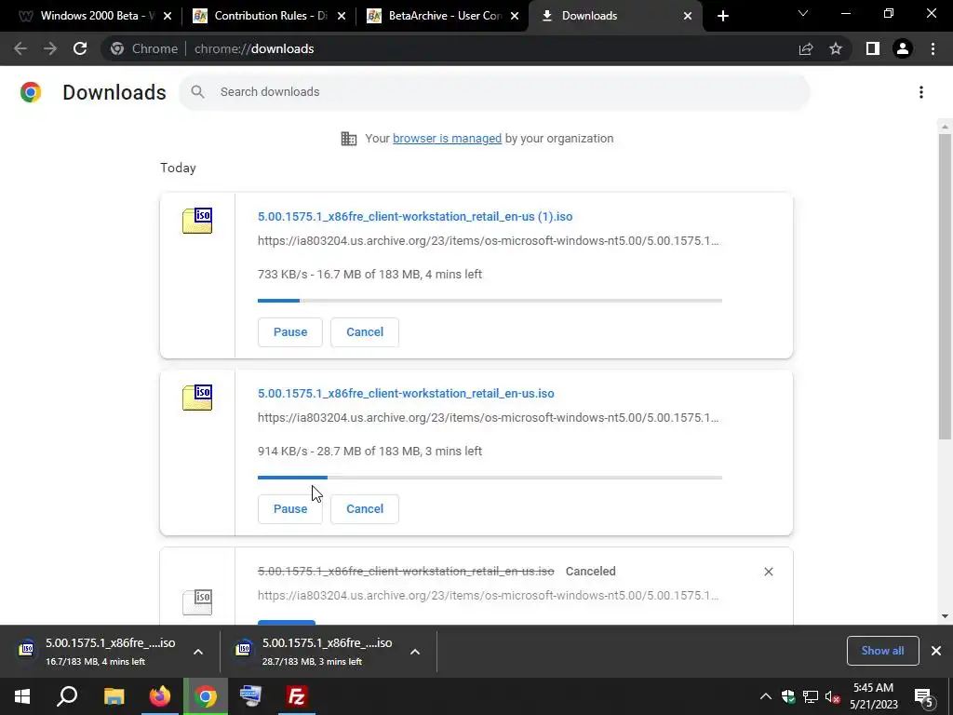Open network status tray icon
953x715 pixels.
click(x=811, y=696)
